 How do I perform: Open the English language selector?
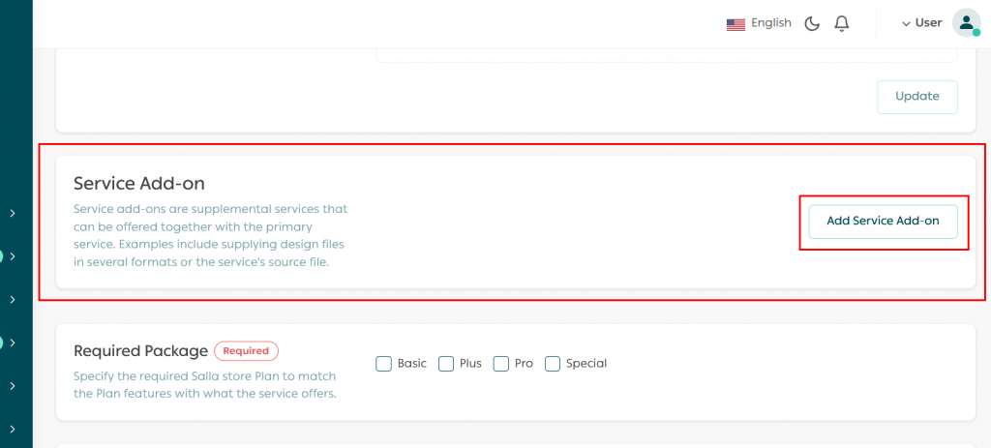[x=770, y=23]
